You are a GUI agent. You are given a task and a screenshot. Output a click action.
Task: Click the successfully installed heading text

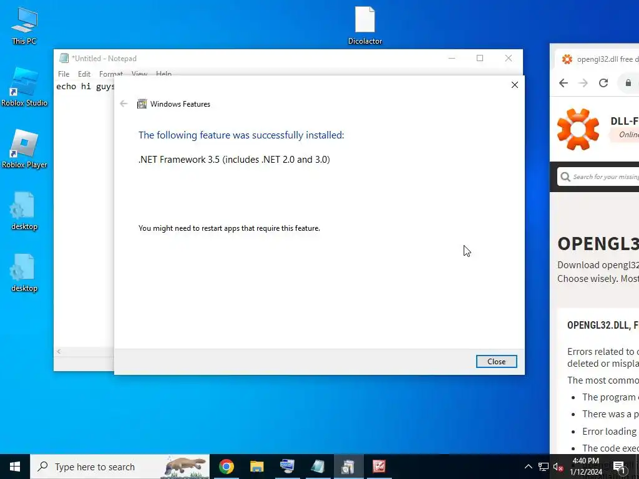pos(241,135)
